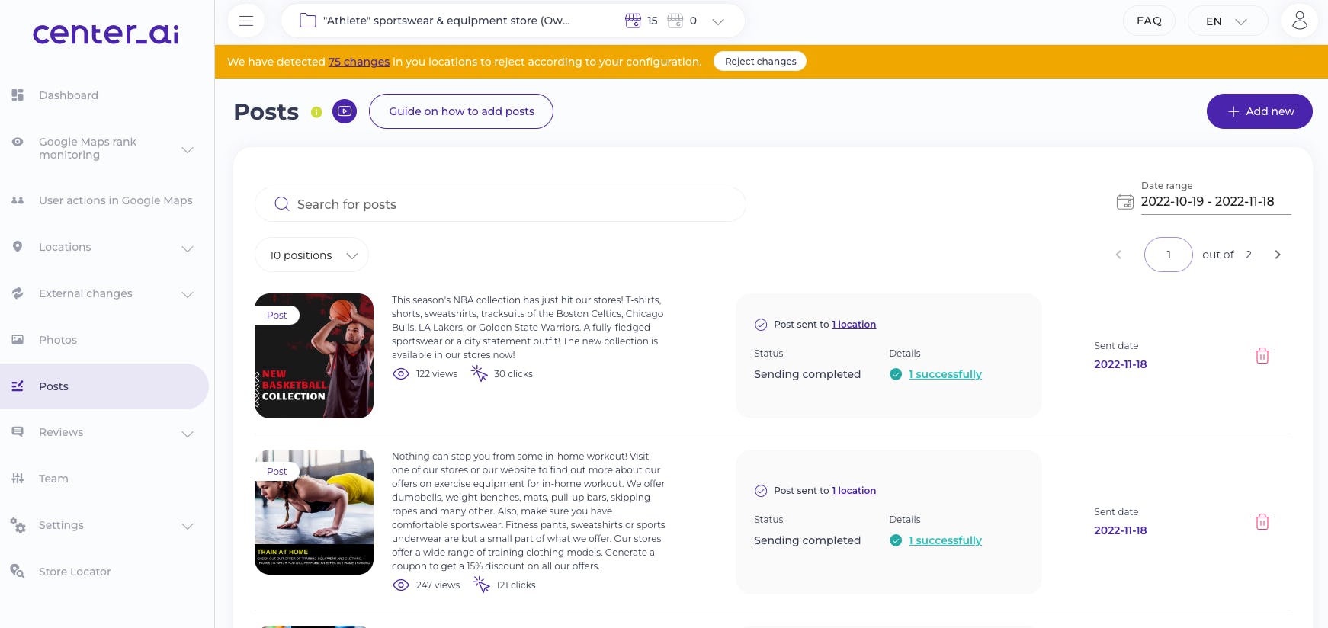
Task: Click the hamburger menu icon
Action: [245, 21]
